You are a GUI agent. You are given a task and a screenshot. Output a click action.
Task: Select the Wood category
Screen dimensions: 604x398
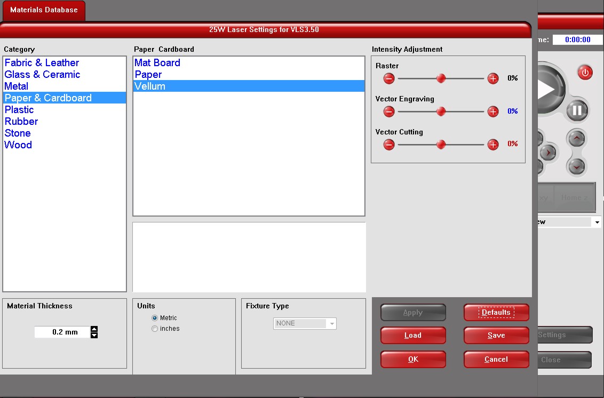pyautogui.click(x=18, y=145)
